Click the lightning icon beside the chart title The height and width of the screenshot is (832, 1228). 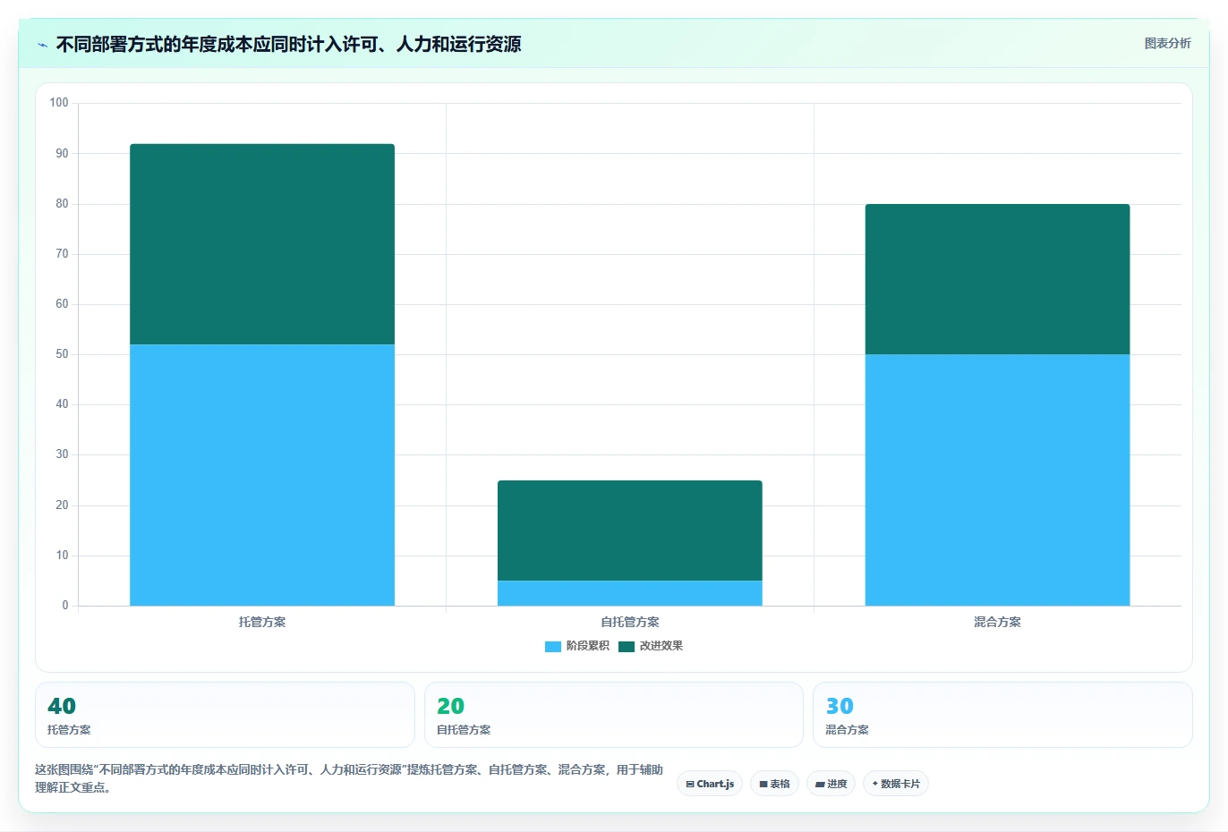pos(42,45)
